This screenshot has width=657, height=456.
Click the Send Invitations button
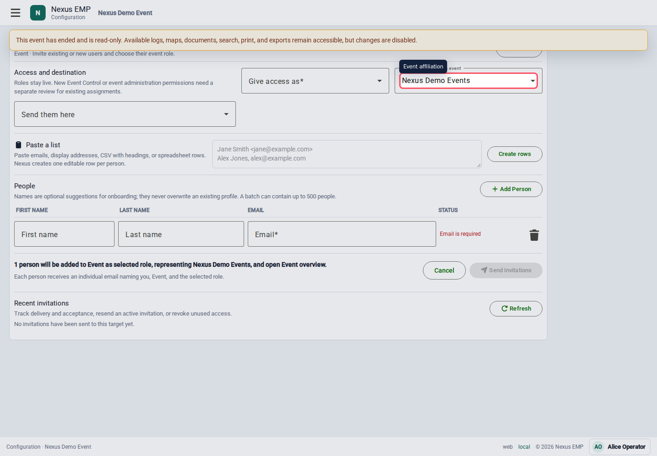[x=506, y=270]
